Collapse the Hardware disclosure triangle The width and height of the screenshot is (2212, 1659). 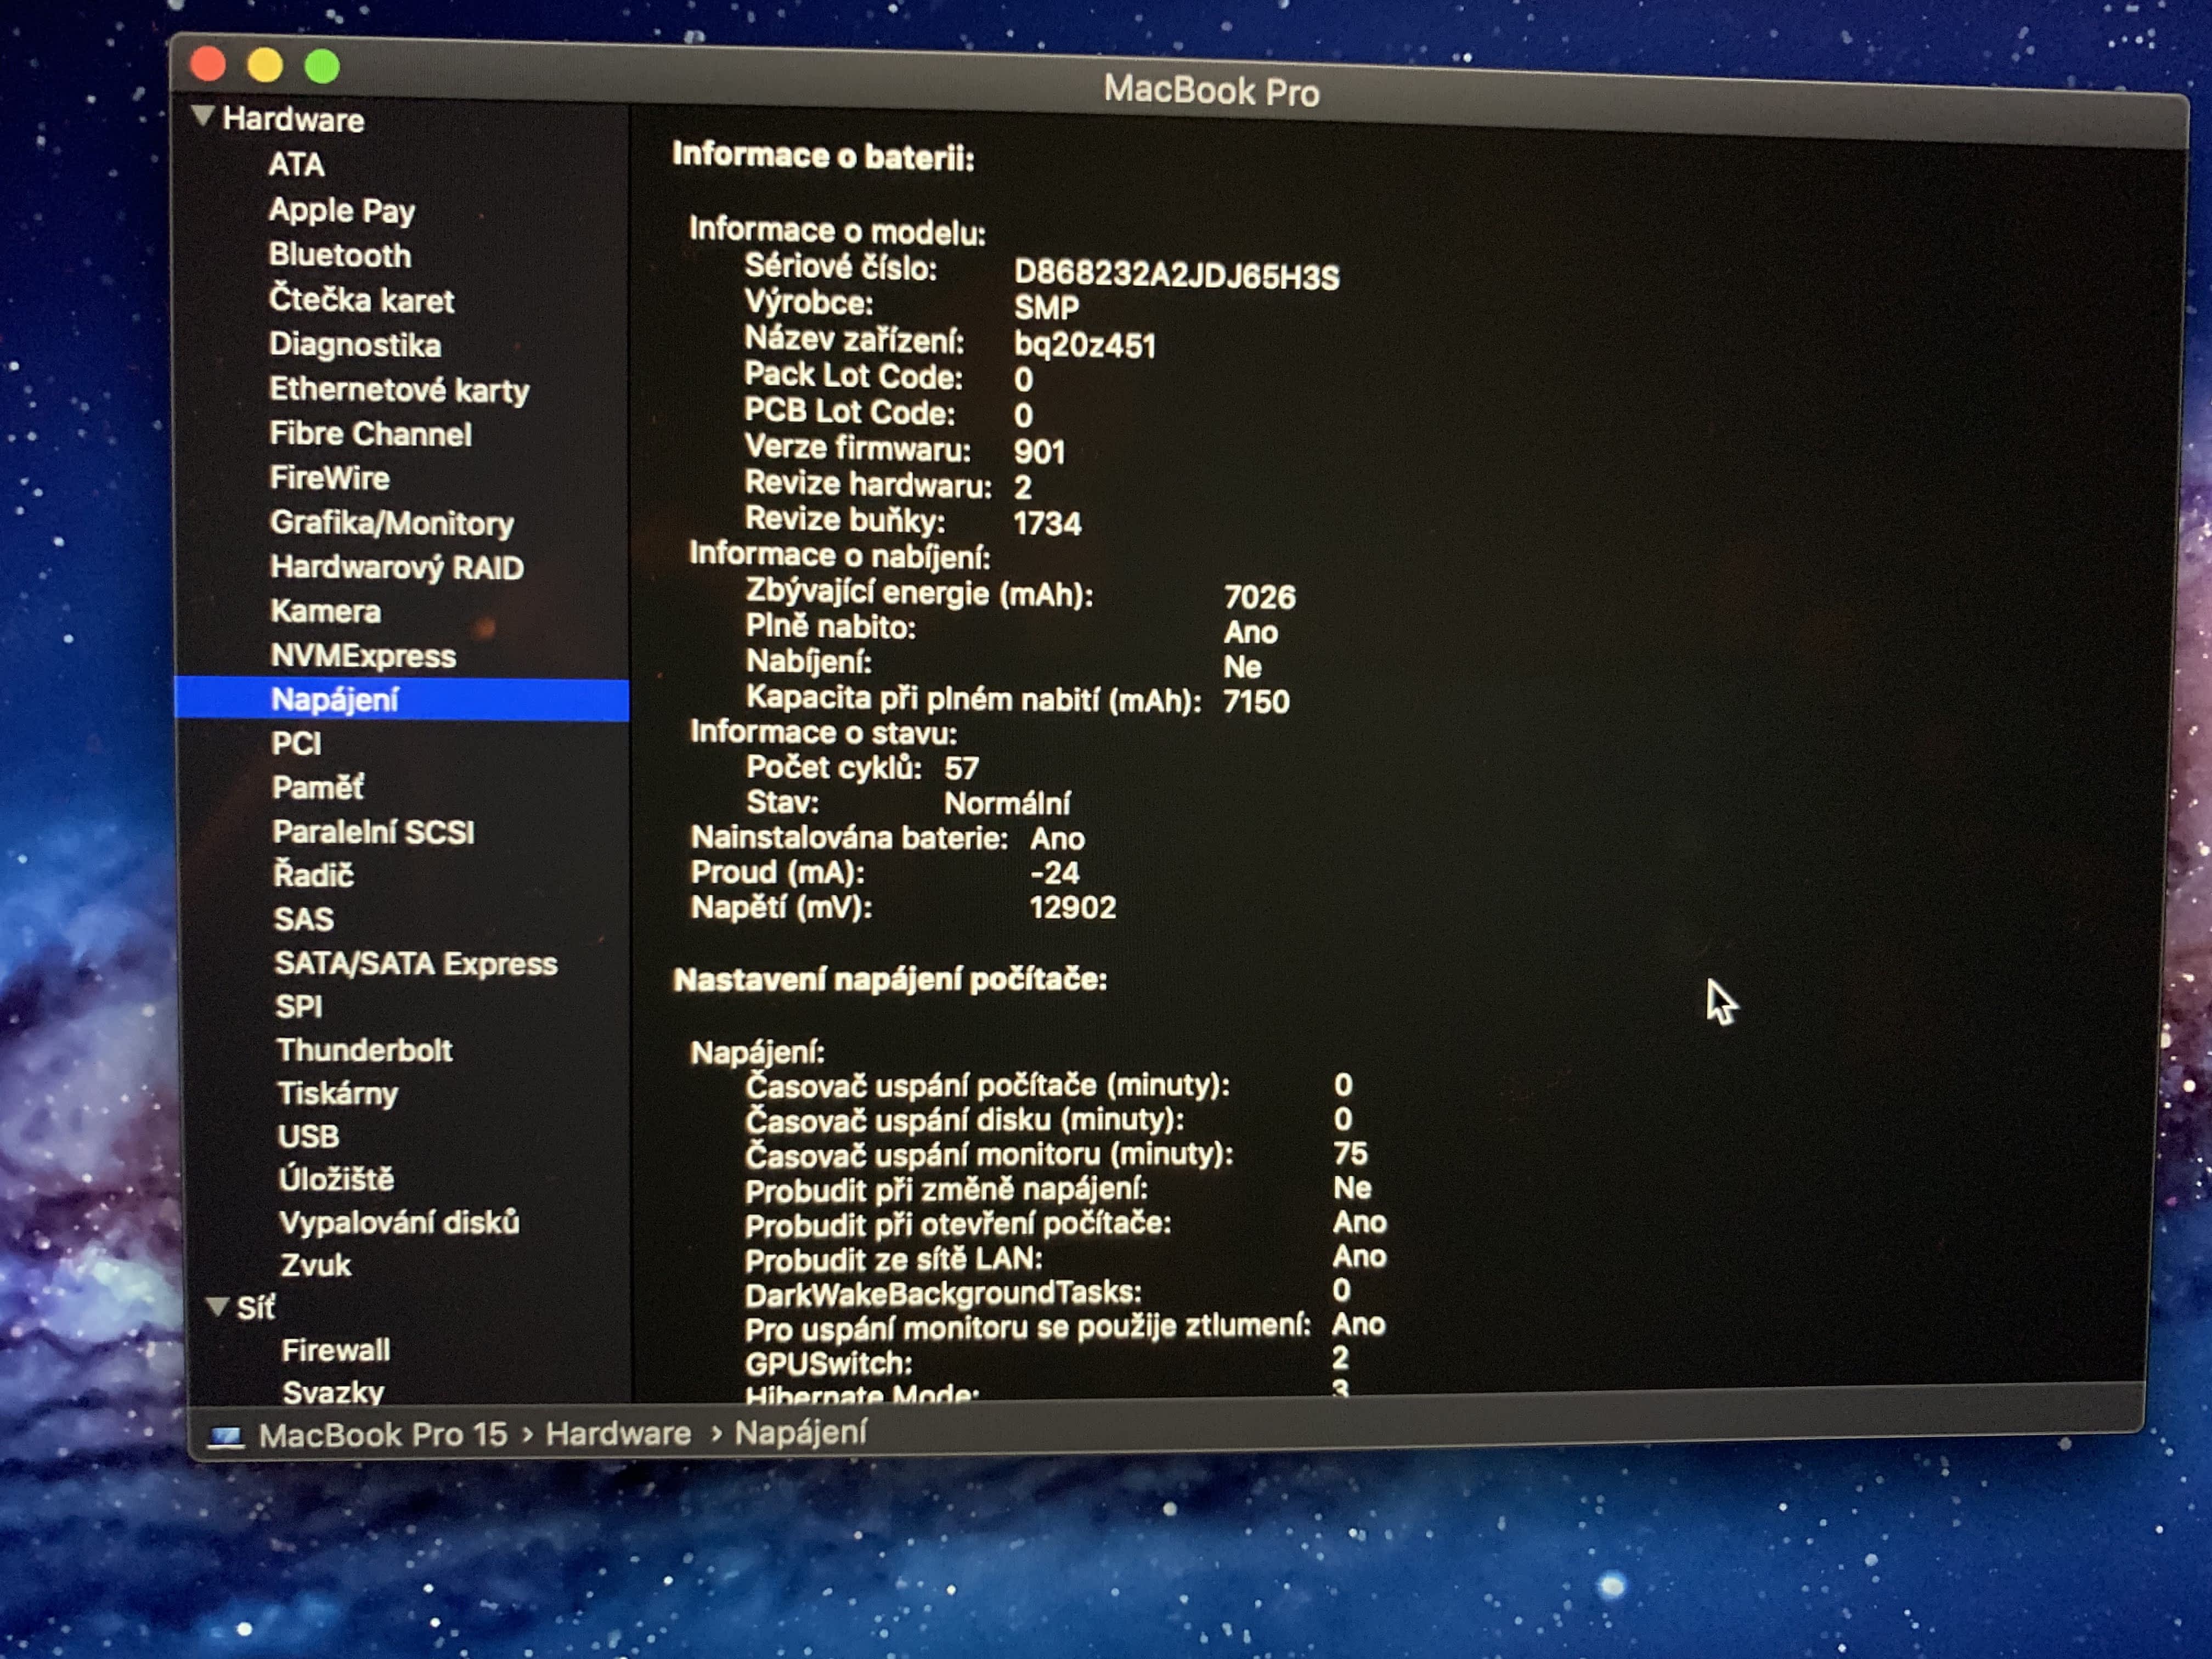203,117
